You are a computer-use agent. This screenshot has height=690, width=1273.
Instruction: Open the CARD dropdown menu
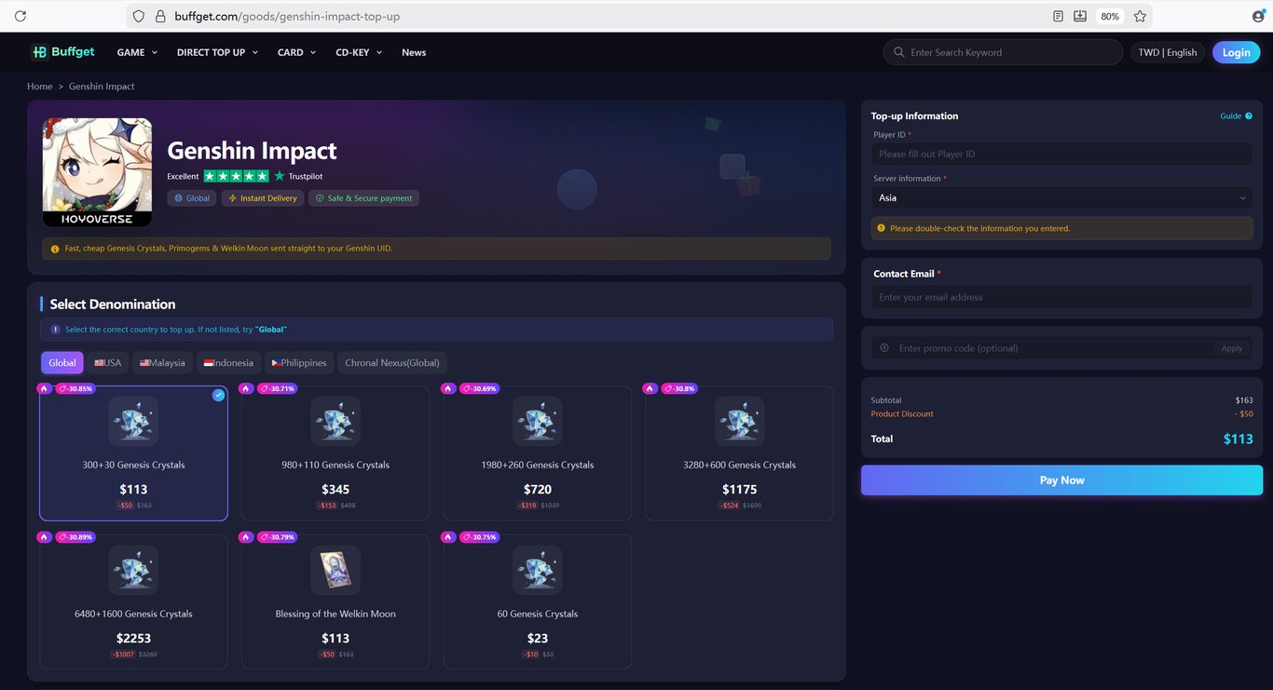click(x=296, y=52)
